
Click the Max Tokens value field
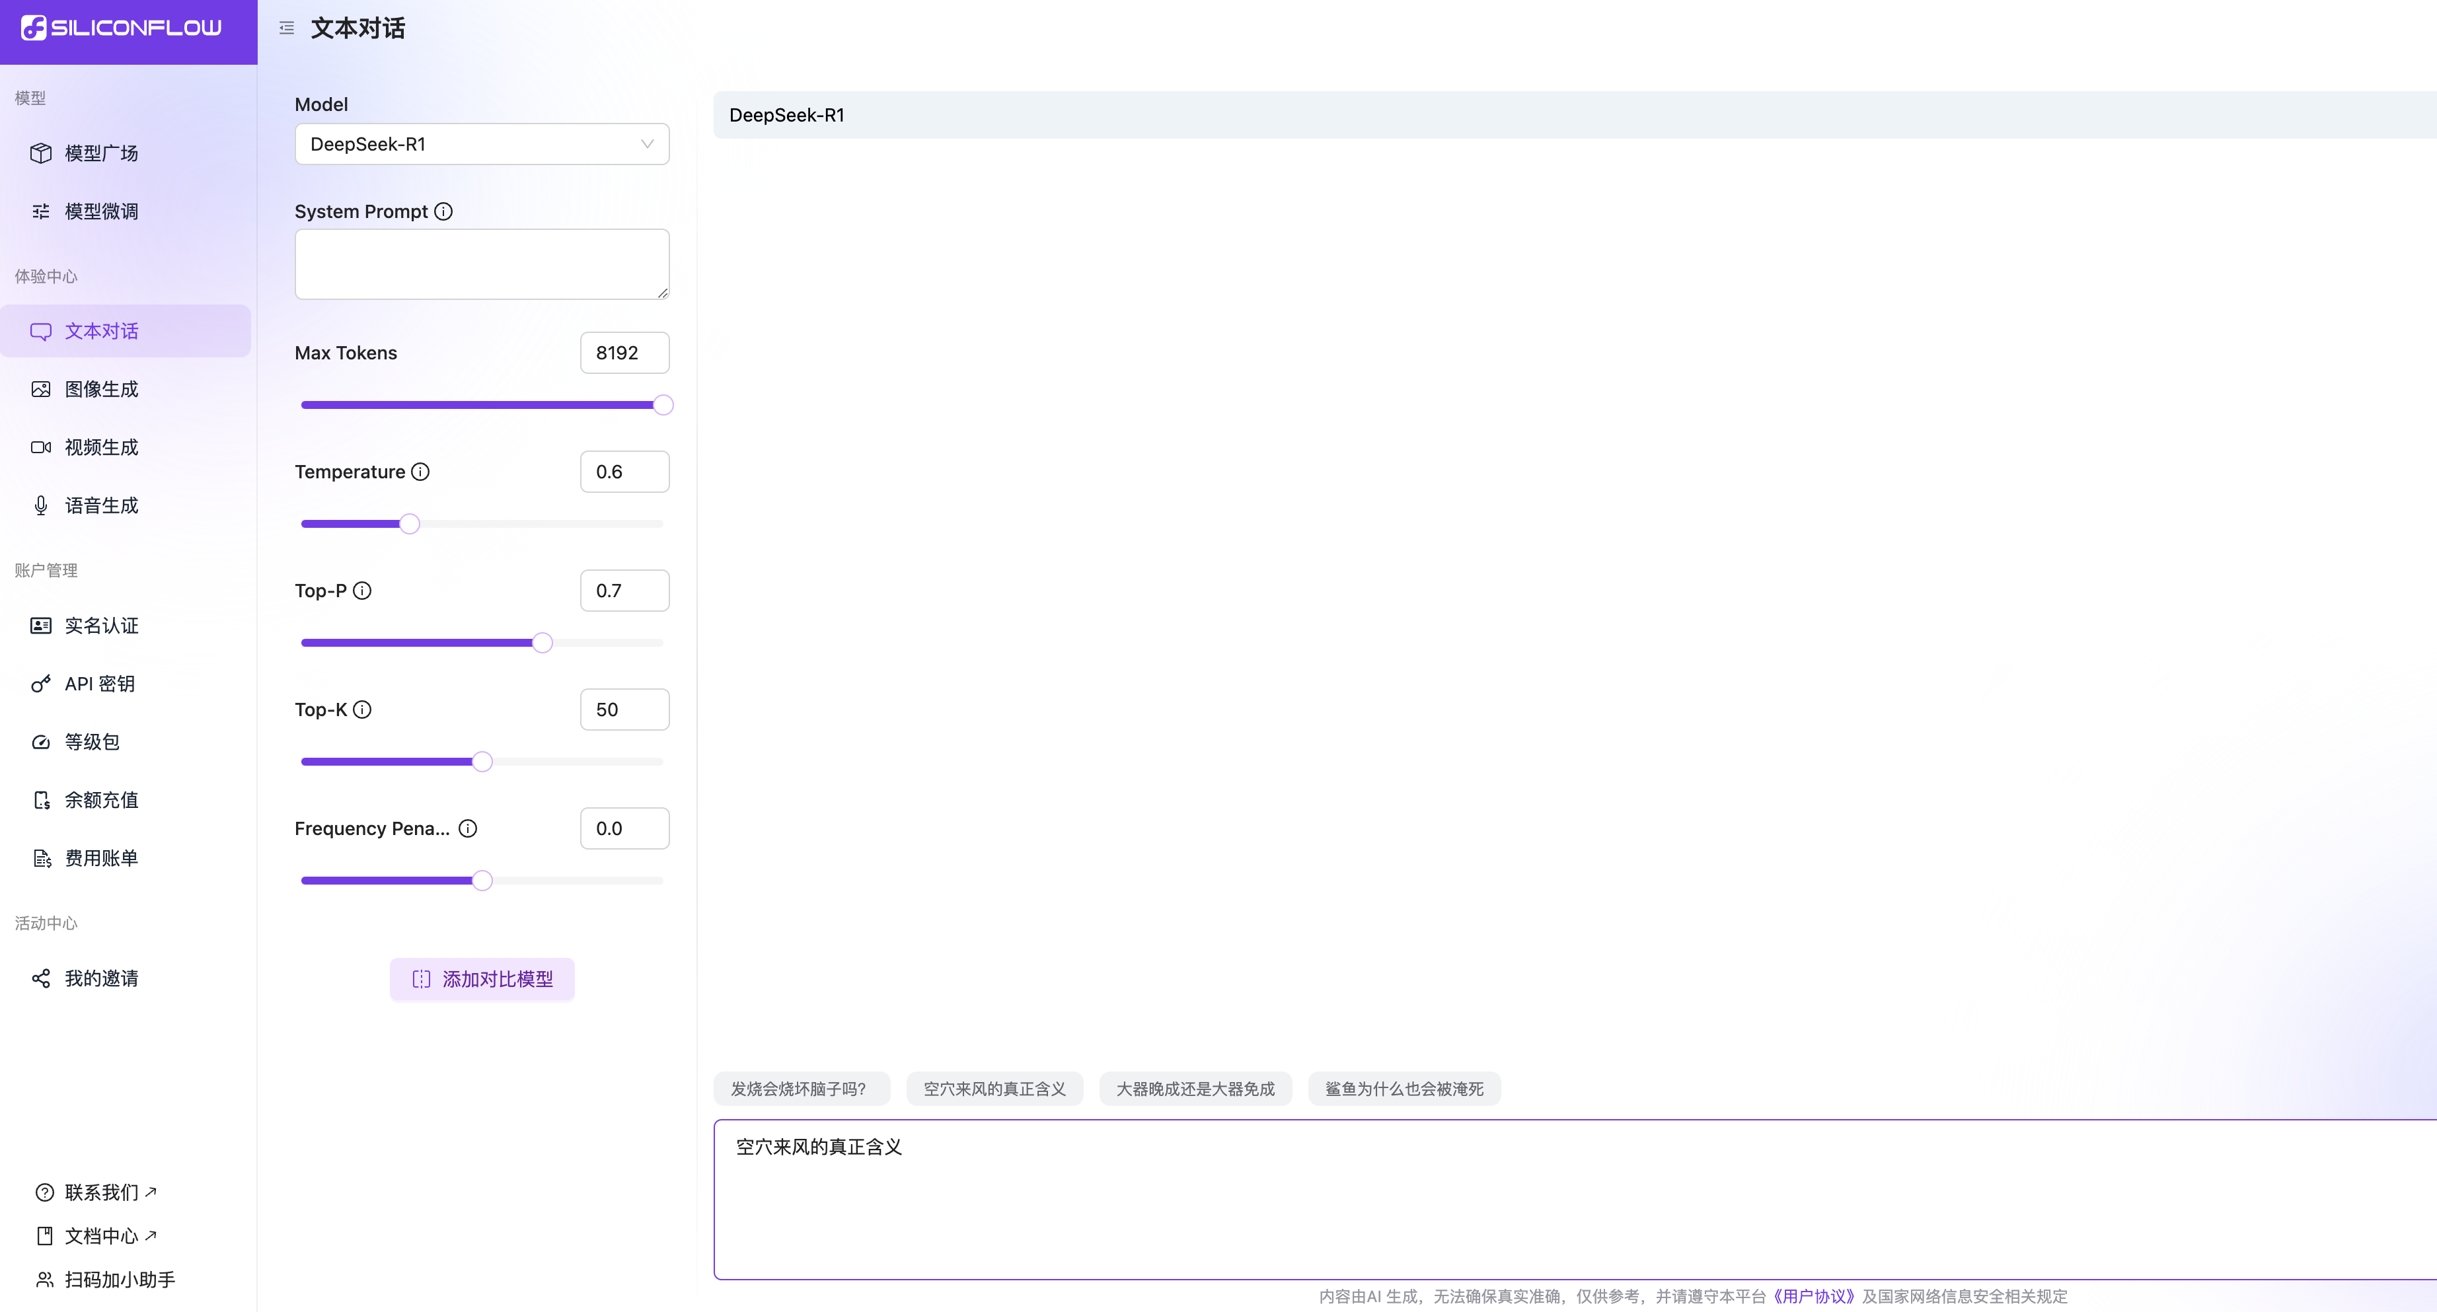tap(624, 353)
